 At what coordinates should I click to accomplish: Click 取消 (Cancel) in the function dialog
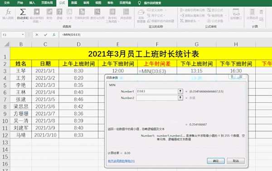pyautogui.click(x=236, y=161)
